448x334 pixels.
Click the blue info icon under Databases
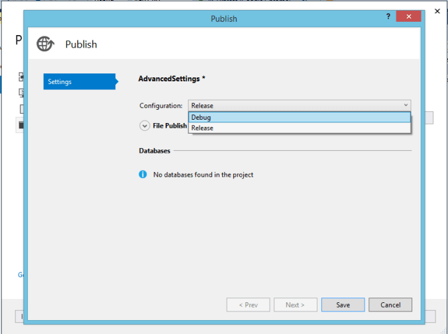(142, 175)
